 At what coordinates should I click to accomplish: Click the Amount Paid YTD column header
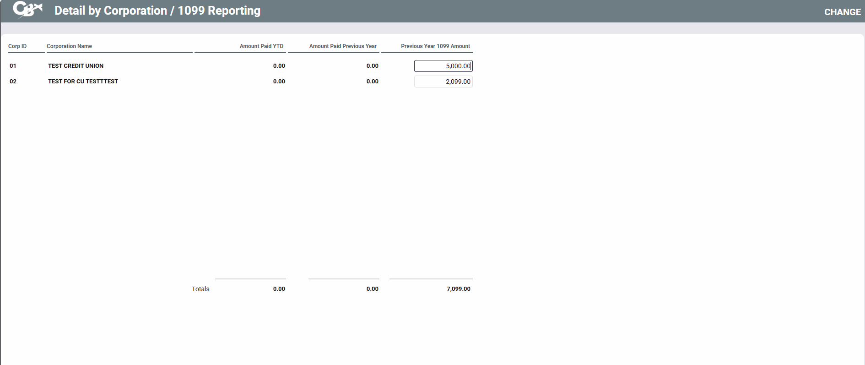pos(261,46)
